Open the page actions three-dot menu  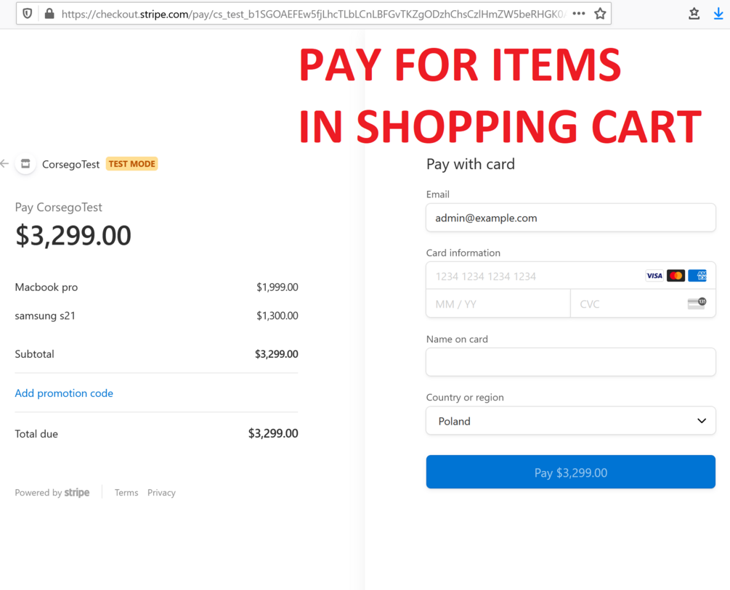point(579,14)
